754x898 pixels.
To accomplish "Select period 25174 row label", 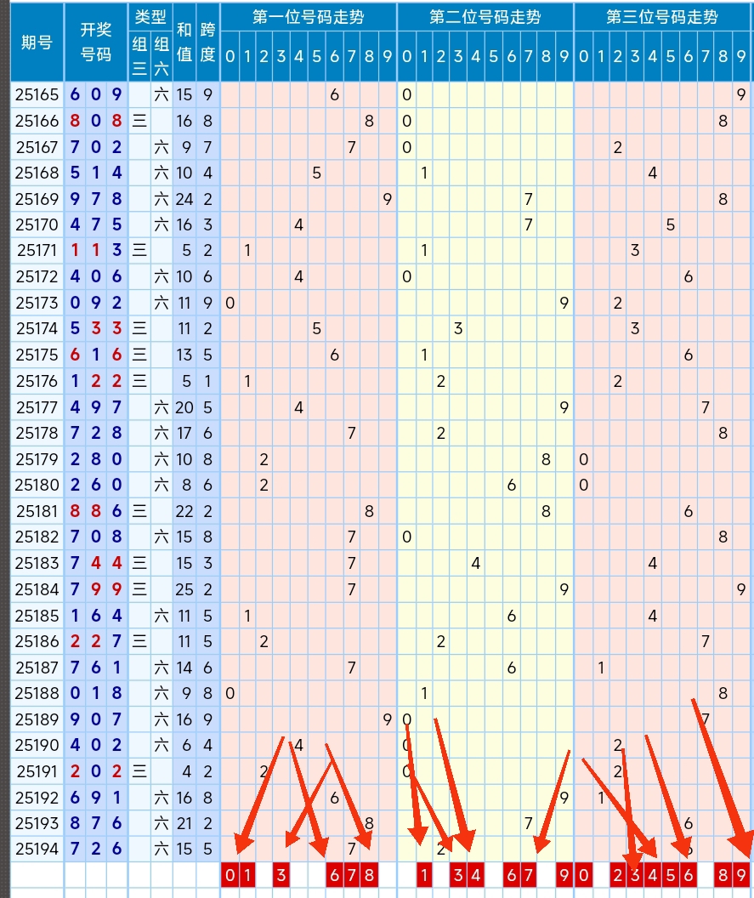I will coord(37,328).
